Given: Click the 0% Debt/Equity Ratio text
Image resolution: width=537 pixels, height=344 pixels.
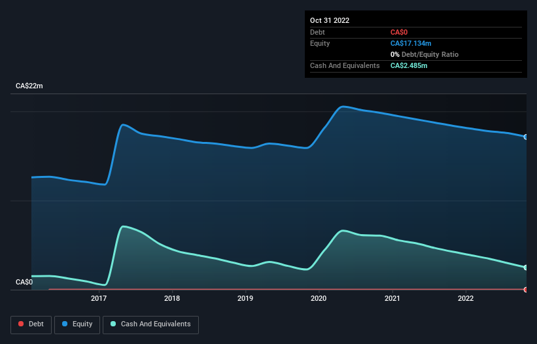Looking at the screenshot, I should pyautogui.click(x=424, y=54).
